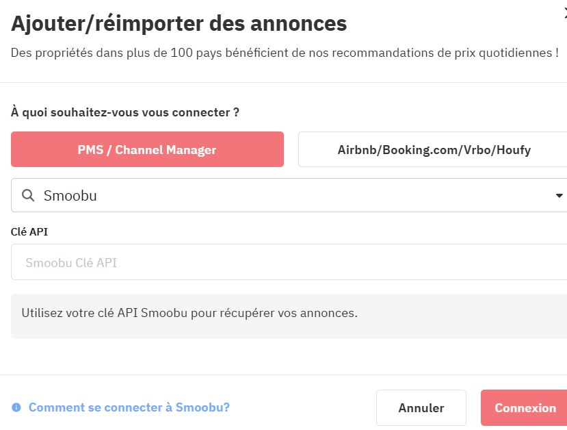Click the "À quoi souhaitez-vous vous connecter ?" heading
The width and height of the screenshot is (567, 430).
125,112
